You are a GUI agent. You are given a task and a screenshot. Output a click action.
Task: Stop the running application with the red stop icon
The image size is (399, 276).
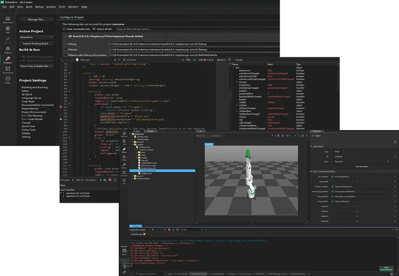(x=169, y=230)
